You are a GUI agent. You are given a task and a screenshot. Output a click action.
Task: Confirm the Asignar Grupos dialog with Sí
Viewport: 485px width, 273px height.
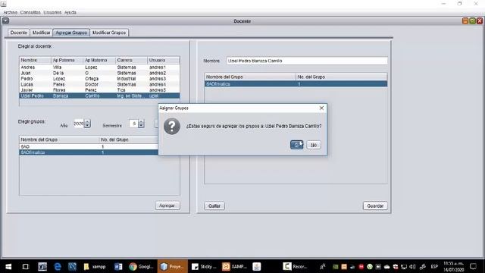click(x=296, y=145)
